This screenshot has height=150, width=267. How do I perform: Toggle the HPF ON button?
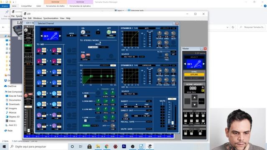point(114,32)
